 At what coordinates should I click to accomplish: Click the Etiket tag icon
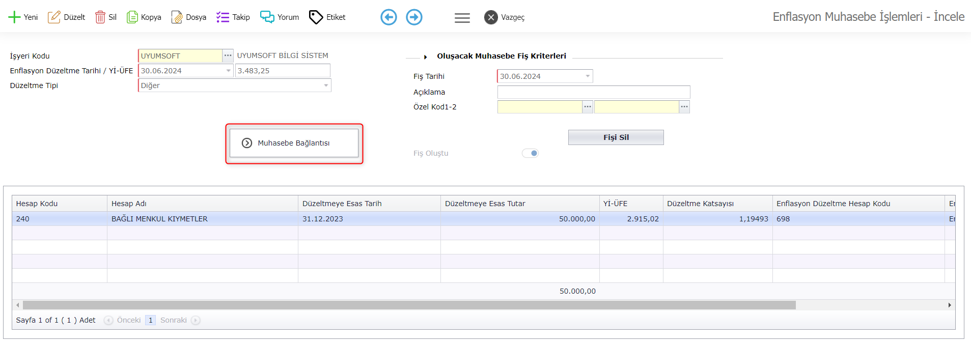pyautogui.click(x=316, y=17)
